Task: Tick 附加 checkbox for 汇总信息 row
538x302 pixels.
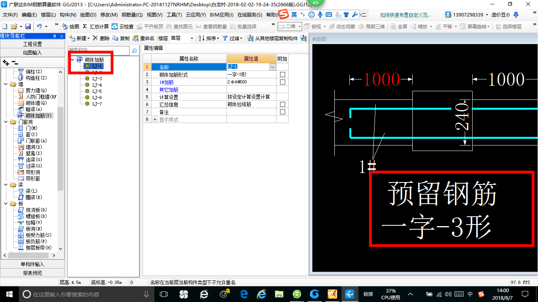Action: (x=282, y=105)
